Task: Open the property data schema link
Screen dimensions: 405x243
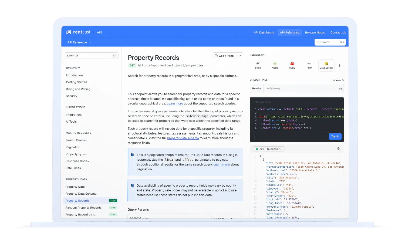Action: [183, 138]
